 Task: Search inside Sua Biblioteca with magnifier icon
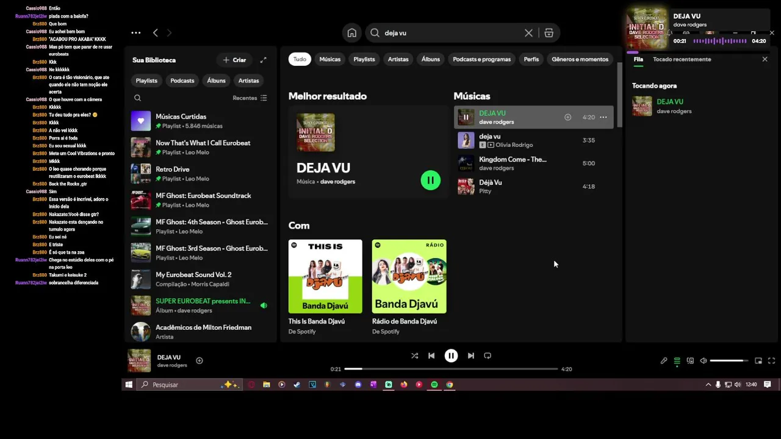click(x=137, y=98)
